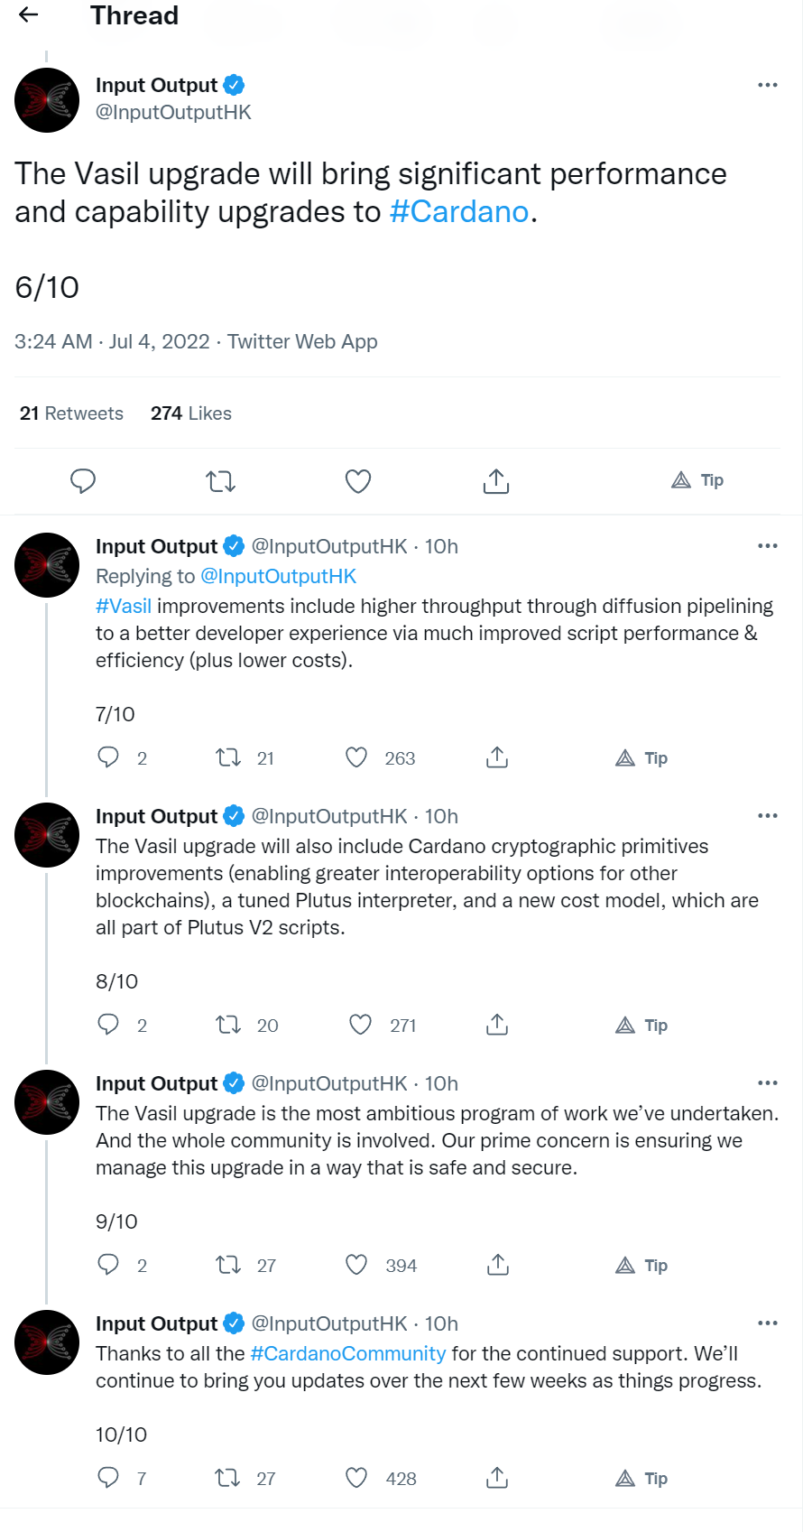Tip the author on main tweet
Screen dimensions: 803x1532
coord(697,480)
